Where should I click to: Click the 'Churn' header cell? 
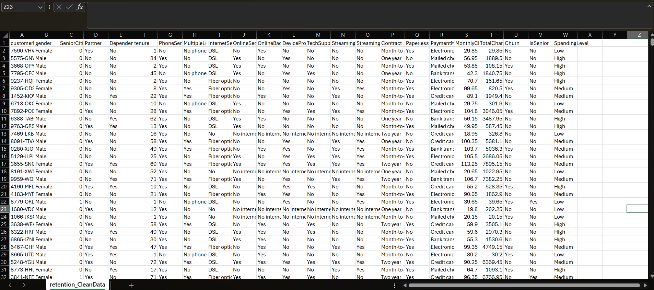point(516,43)
